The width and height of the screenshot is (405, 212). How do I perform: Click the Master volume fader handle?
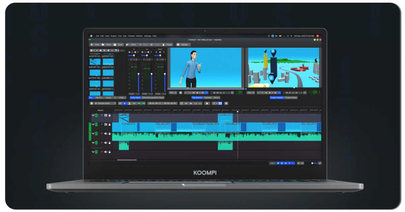click(x=165, y=74)
